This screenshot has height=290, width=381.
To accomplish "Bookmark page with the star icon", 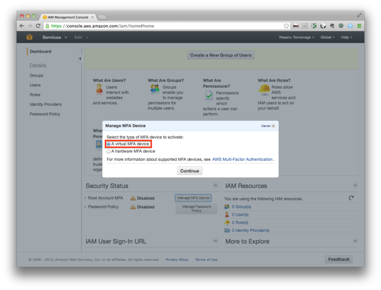I will click(x=286, y=26).
